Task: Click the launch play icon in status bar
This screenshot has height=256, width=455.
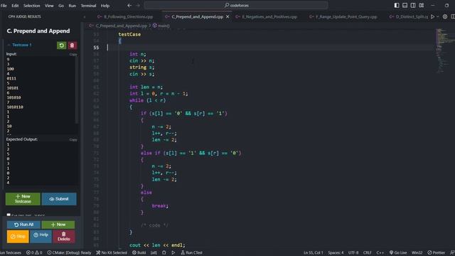Action: tap(173, 252)
